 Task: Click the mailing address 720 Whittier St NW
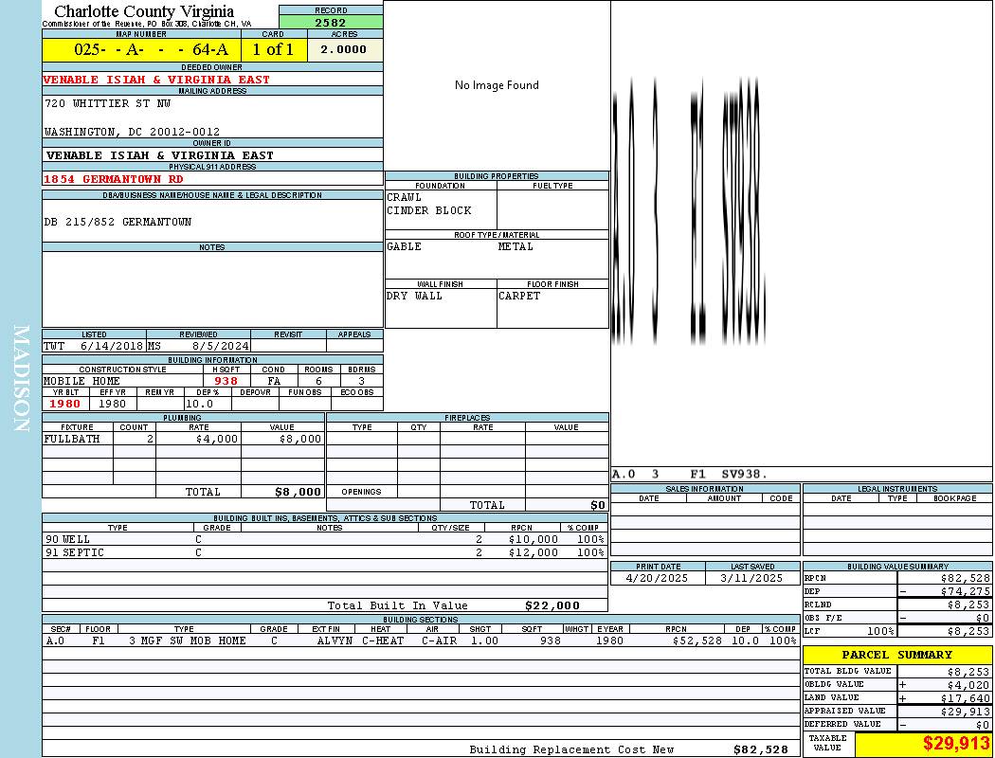107,103
